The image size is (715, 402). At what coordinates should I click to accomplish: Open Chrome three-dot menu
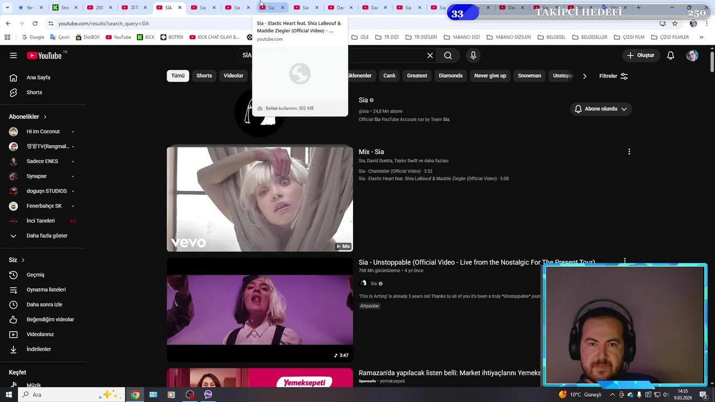click(x=707, y=23)
